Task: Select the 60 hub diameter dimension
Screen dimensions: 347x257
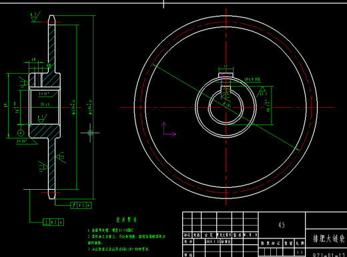Action: pos(5,105)
